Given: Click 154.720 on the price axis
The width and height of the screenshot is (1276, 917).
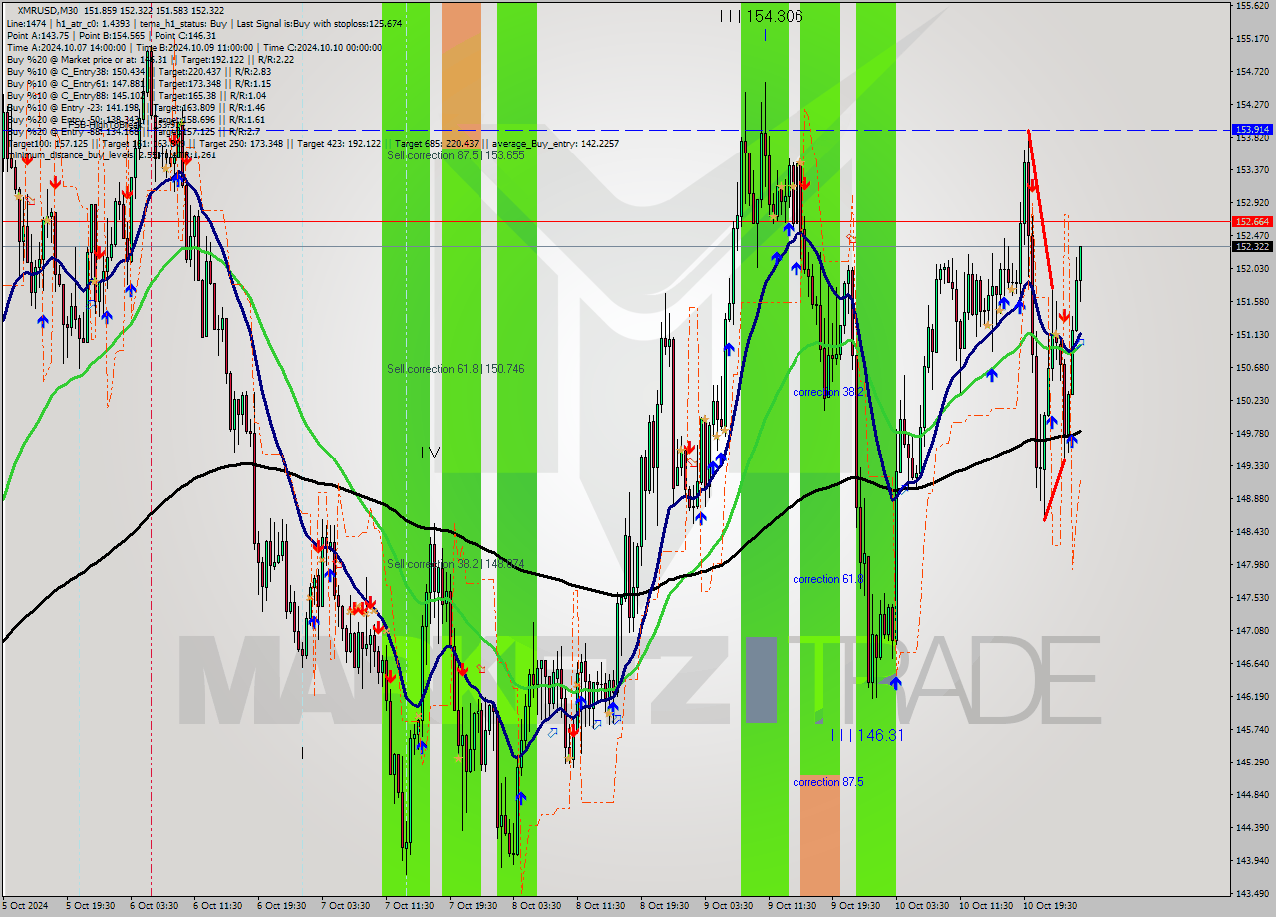Looking at the screenshot, I should pos(1252,72).
